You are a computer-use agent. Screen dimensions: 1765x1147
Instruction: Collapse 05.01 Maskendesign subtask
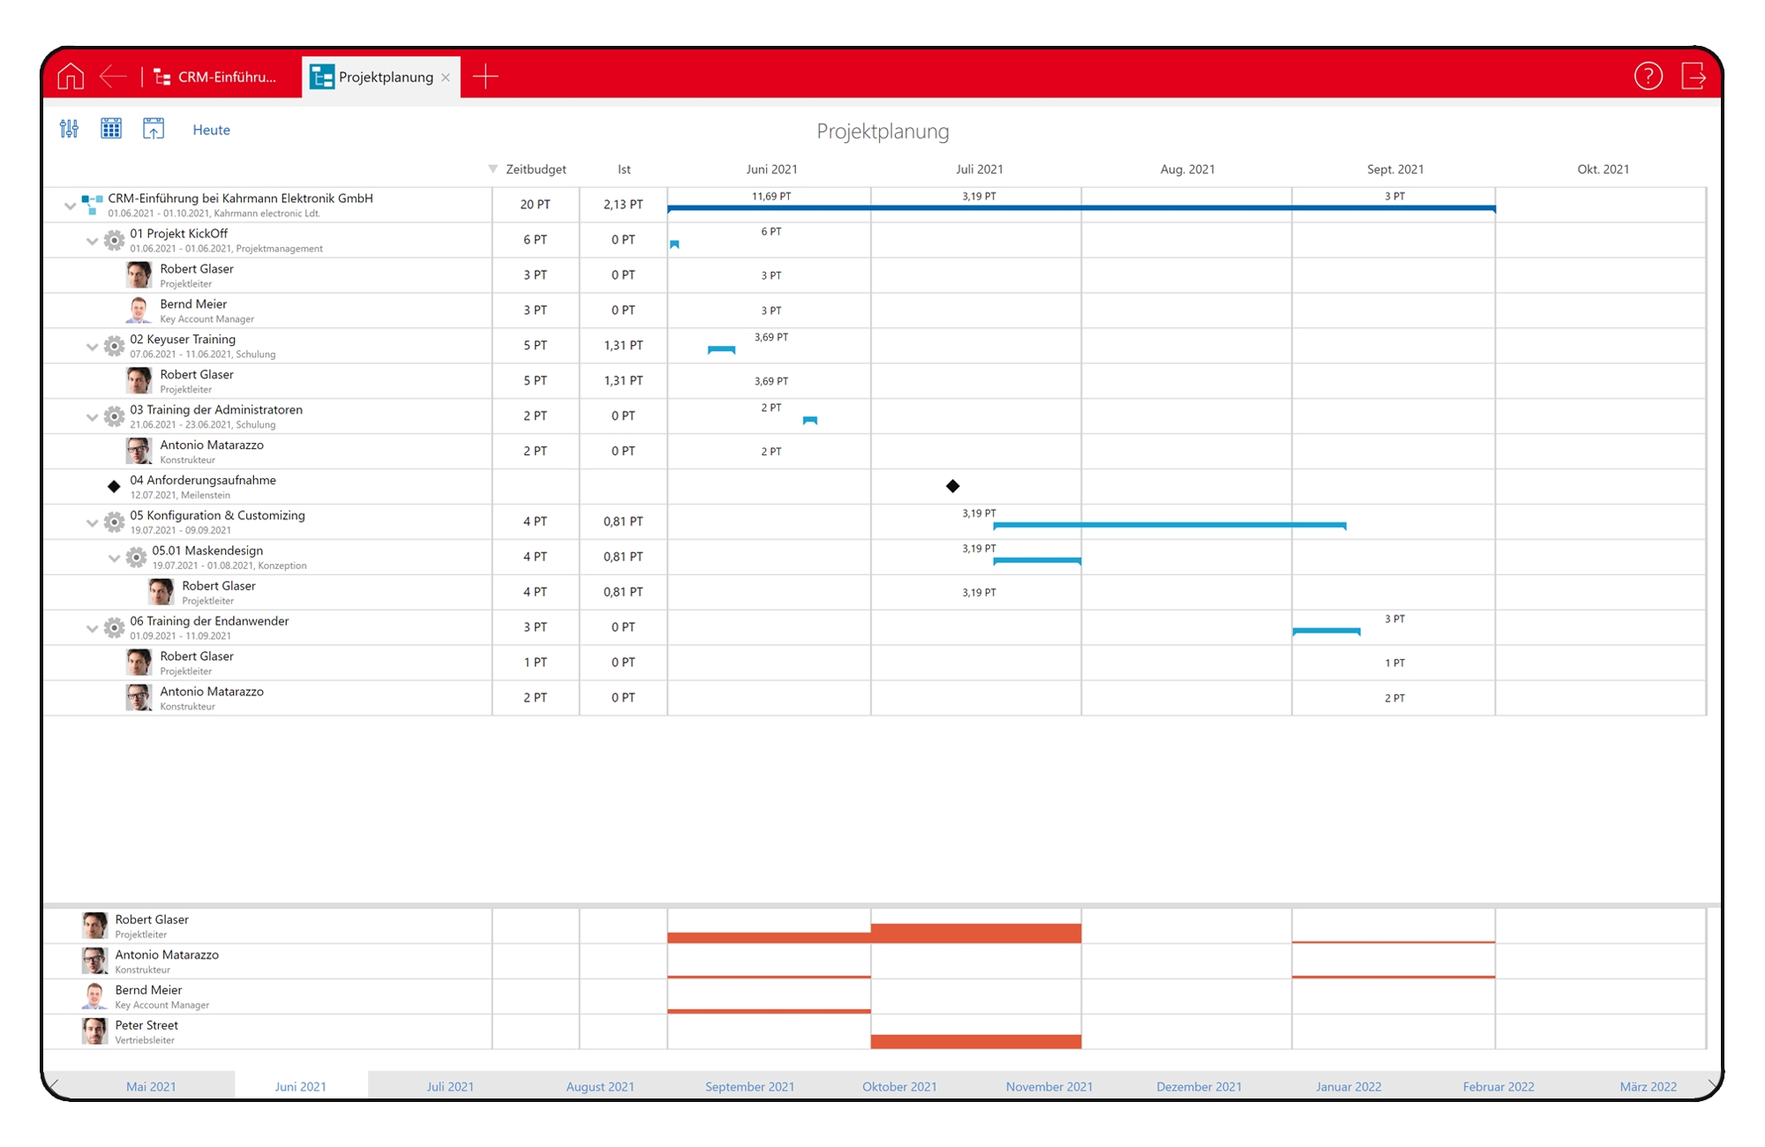click(x=114, y=559)
